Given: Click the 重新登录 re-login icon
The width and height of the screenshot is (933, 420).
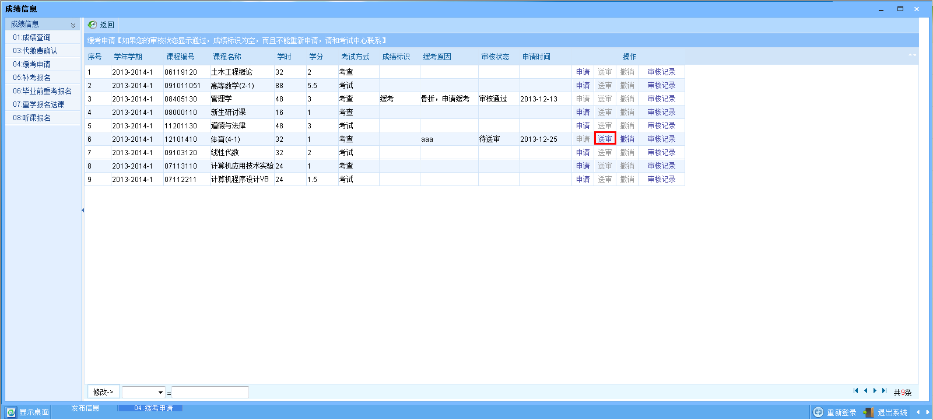Looking at the screenshot, I should (818, 412).
